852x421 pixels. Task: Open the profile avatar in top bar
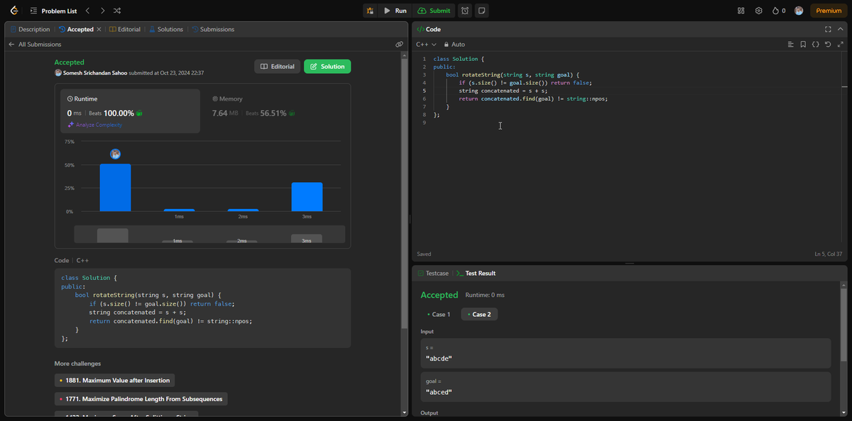(799, 11)
